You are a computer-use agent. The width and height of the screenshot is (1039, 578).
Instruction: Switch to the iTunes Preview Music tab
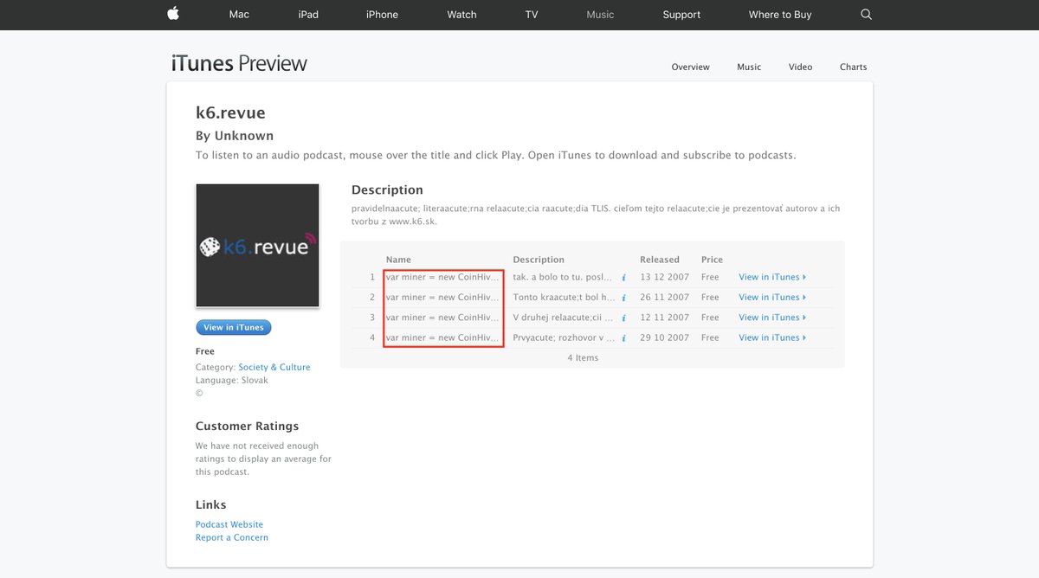click(x=749, y=67)
